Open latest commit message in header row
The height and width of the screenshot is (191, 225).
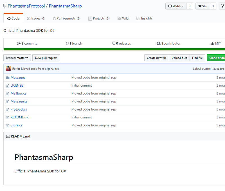coord(40,69)
